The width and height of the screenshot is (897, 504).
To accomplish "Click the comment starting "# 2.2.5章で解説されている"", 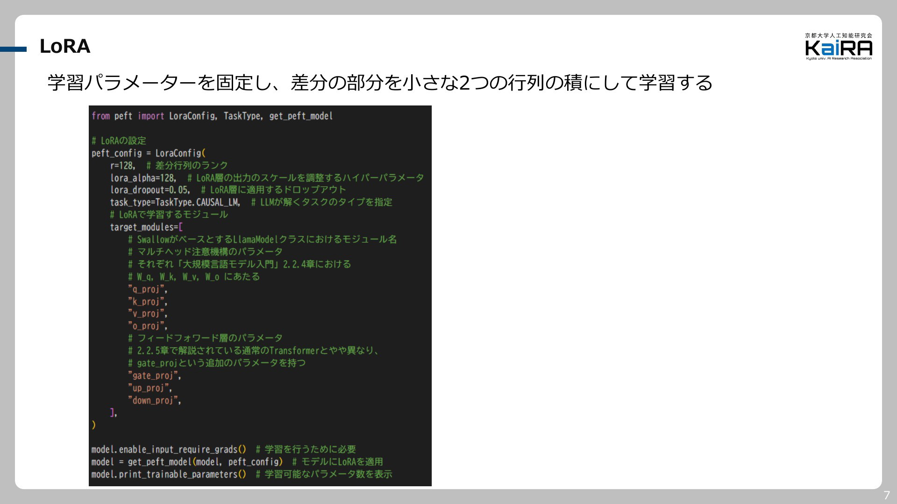I will (254, 350).
